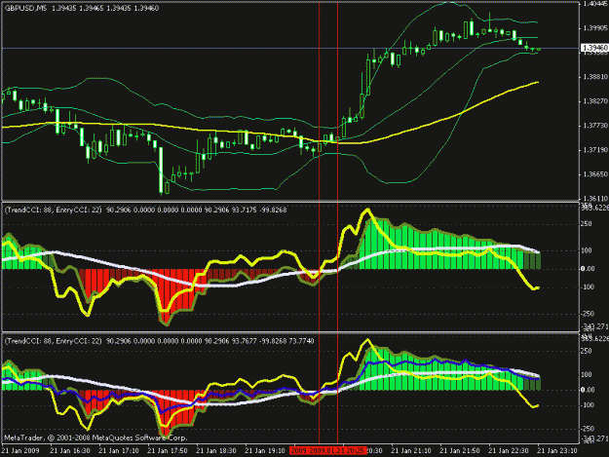Click the 0.00 level label in blue-line indicator pane
Screen dimensions: 609x457
tap(588, 390)
